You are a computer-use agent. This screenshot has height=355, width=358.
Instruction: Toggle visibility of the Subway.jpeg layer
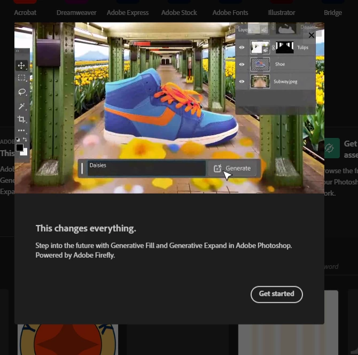242,82
